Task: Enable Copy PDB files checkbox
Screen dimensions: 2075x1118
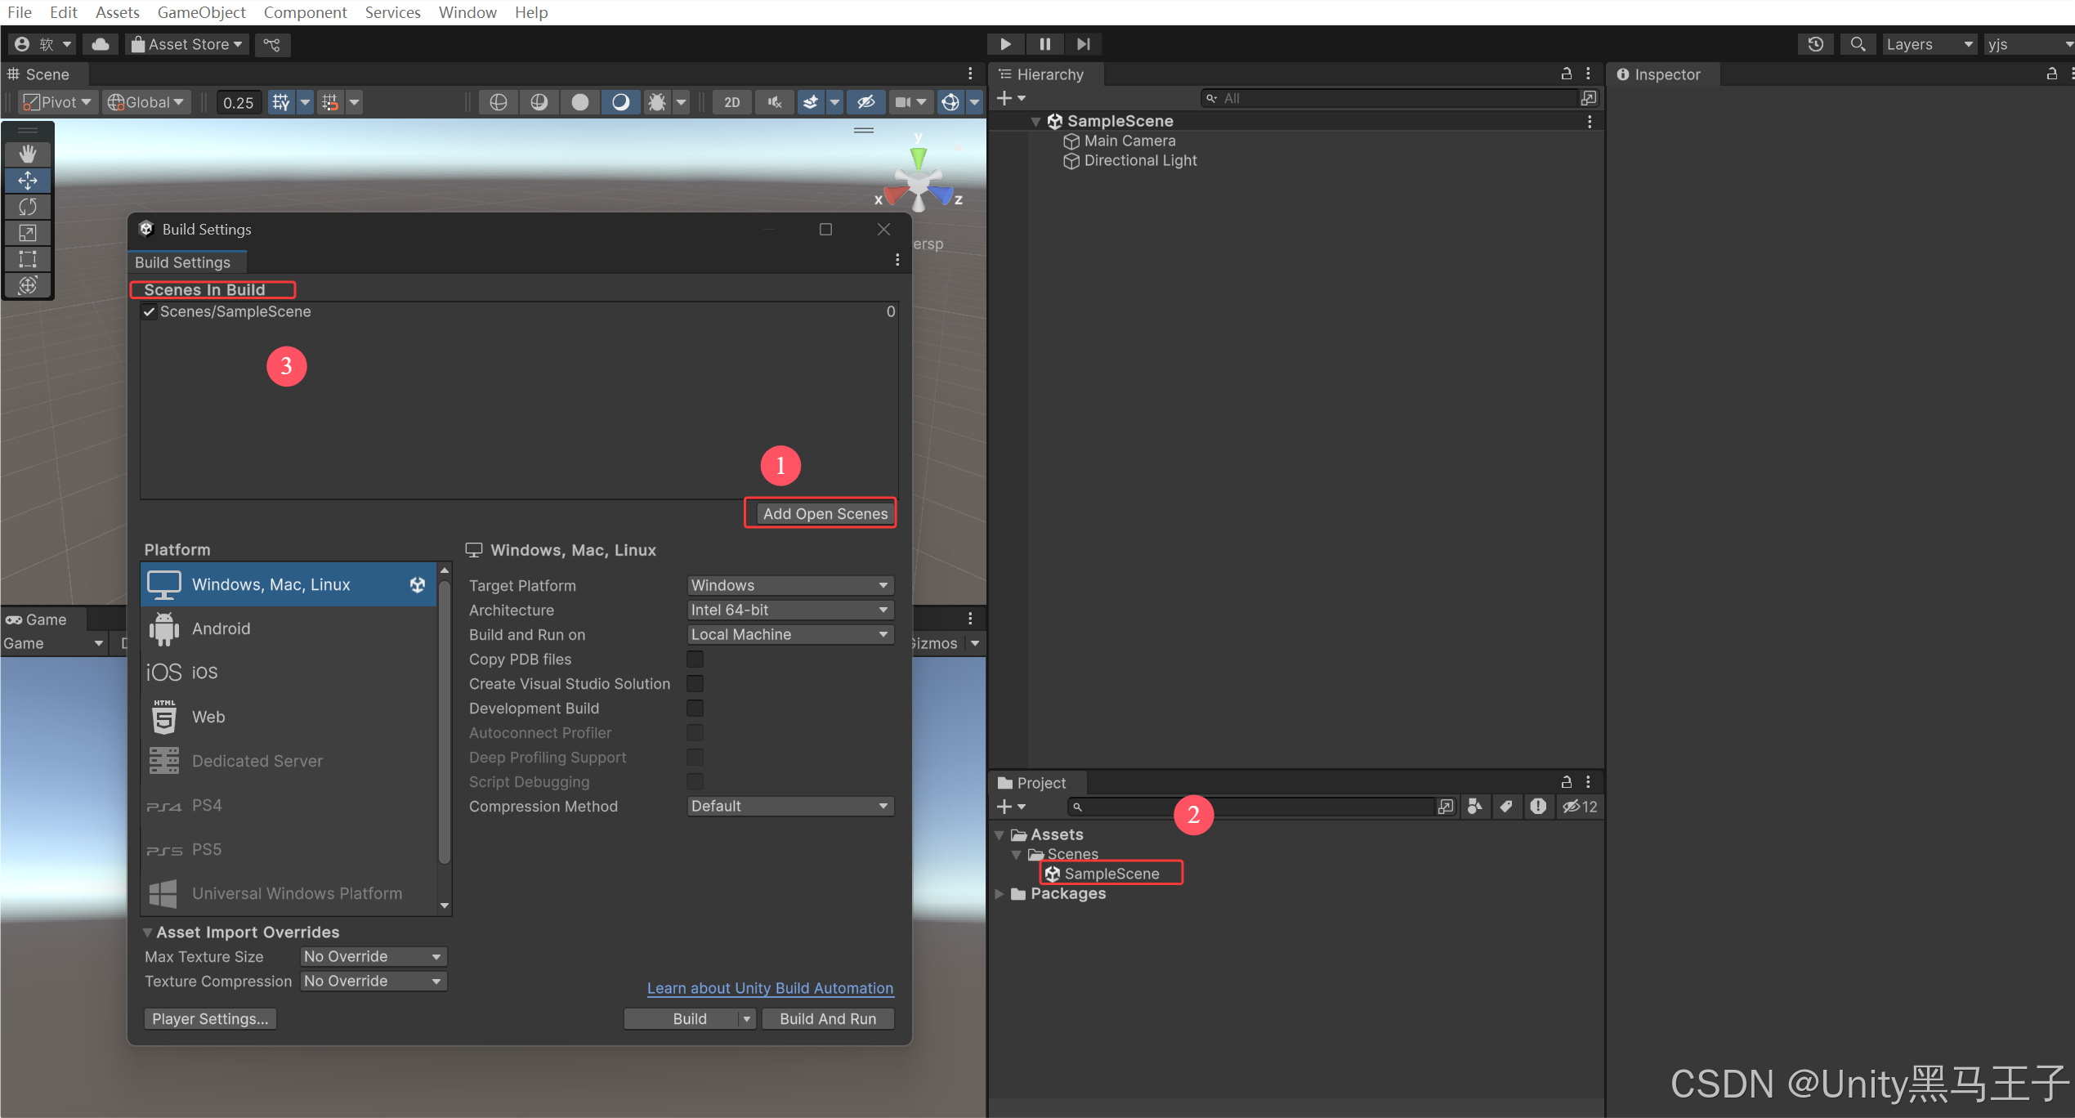Action: pos(695,659)
